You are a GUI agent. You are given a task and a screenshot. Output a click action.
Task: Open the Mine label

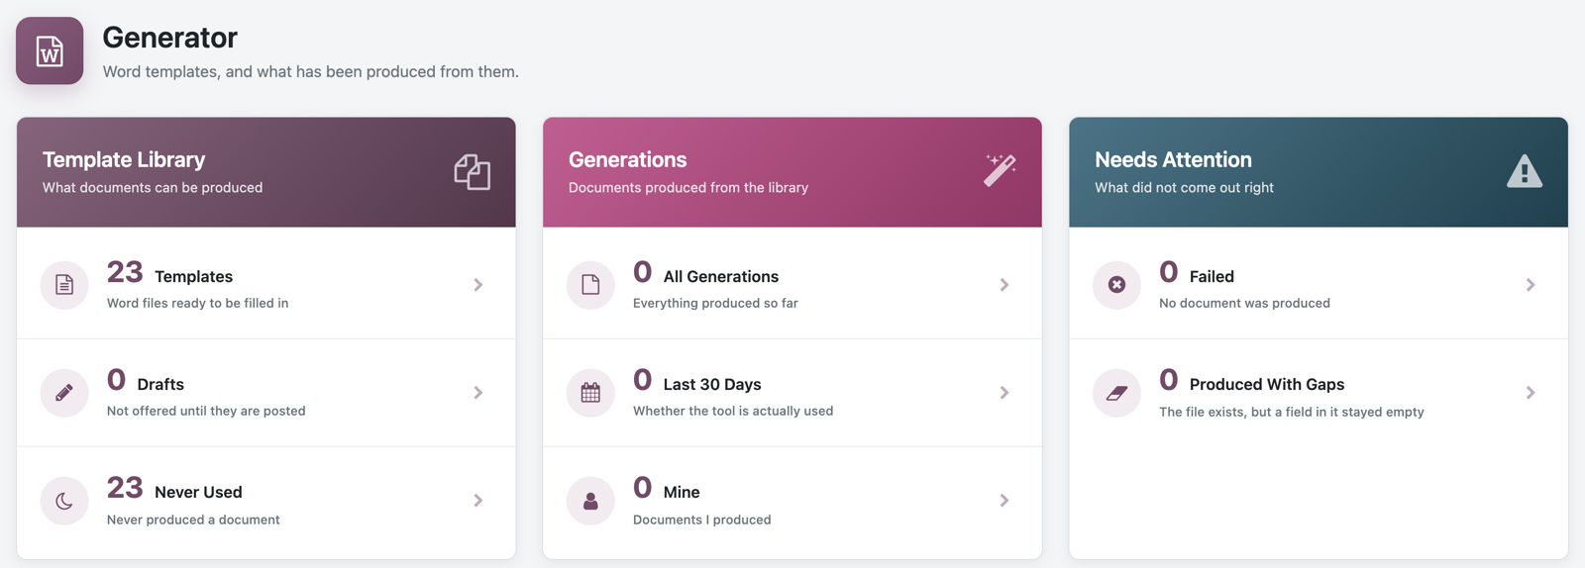[682, 493]
